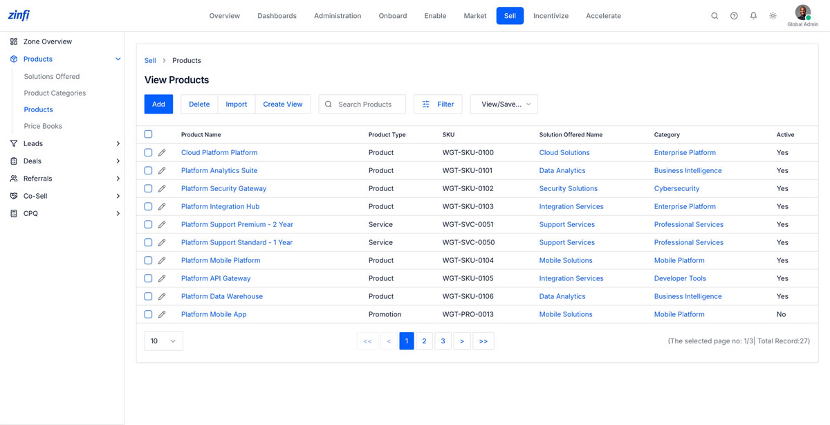Open the help question mark icon
Viewport: 830px width, 425px height.
734,16
